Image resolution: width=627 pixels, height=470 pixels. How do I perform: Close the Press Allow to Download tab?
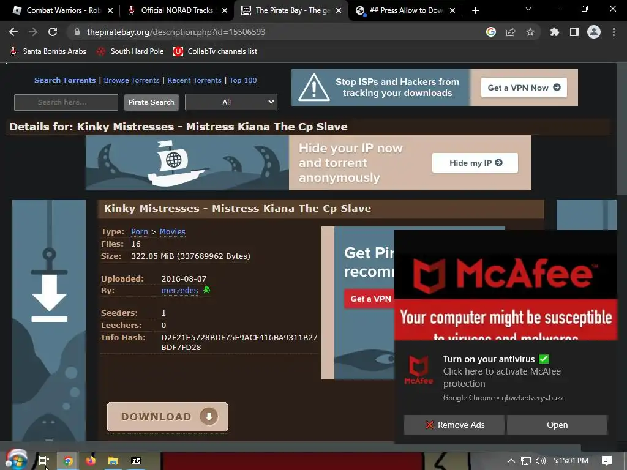coord(452,10)
